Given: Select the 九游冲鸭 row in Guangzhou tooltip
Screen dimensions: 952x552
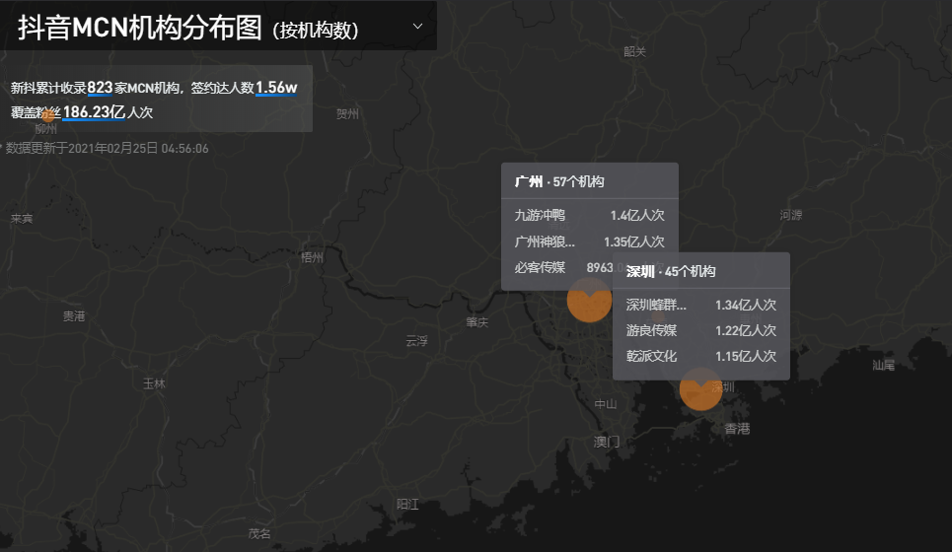Looking at the screenshot, I should (x=590, y=215).
